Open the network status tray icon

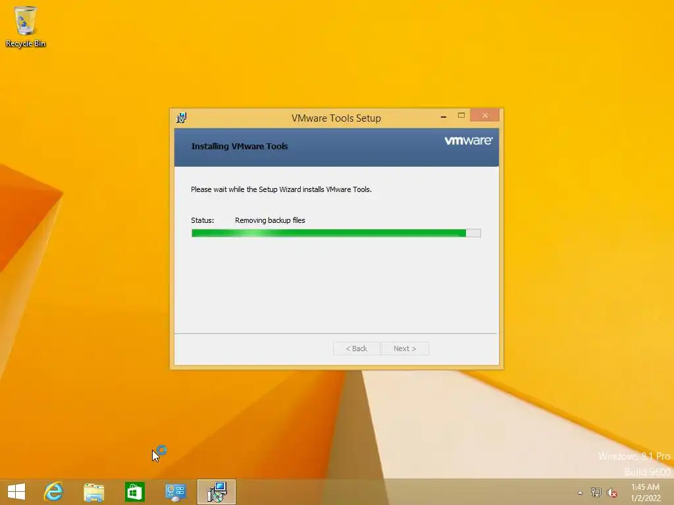click(596, 493)
